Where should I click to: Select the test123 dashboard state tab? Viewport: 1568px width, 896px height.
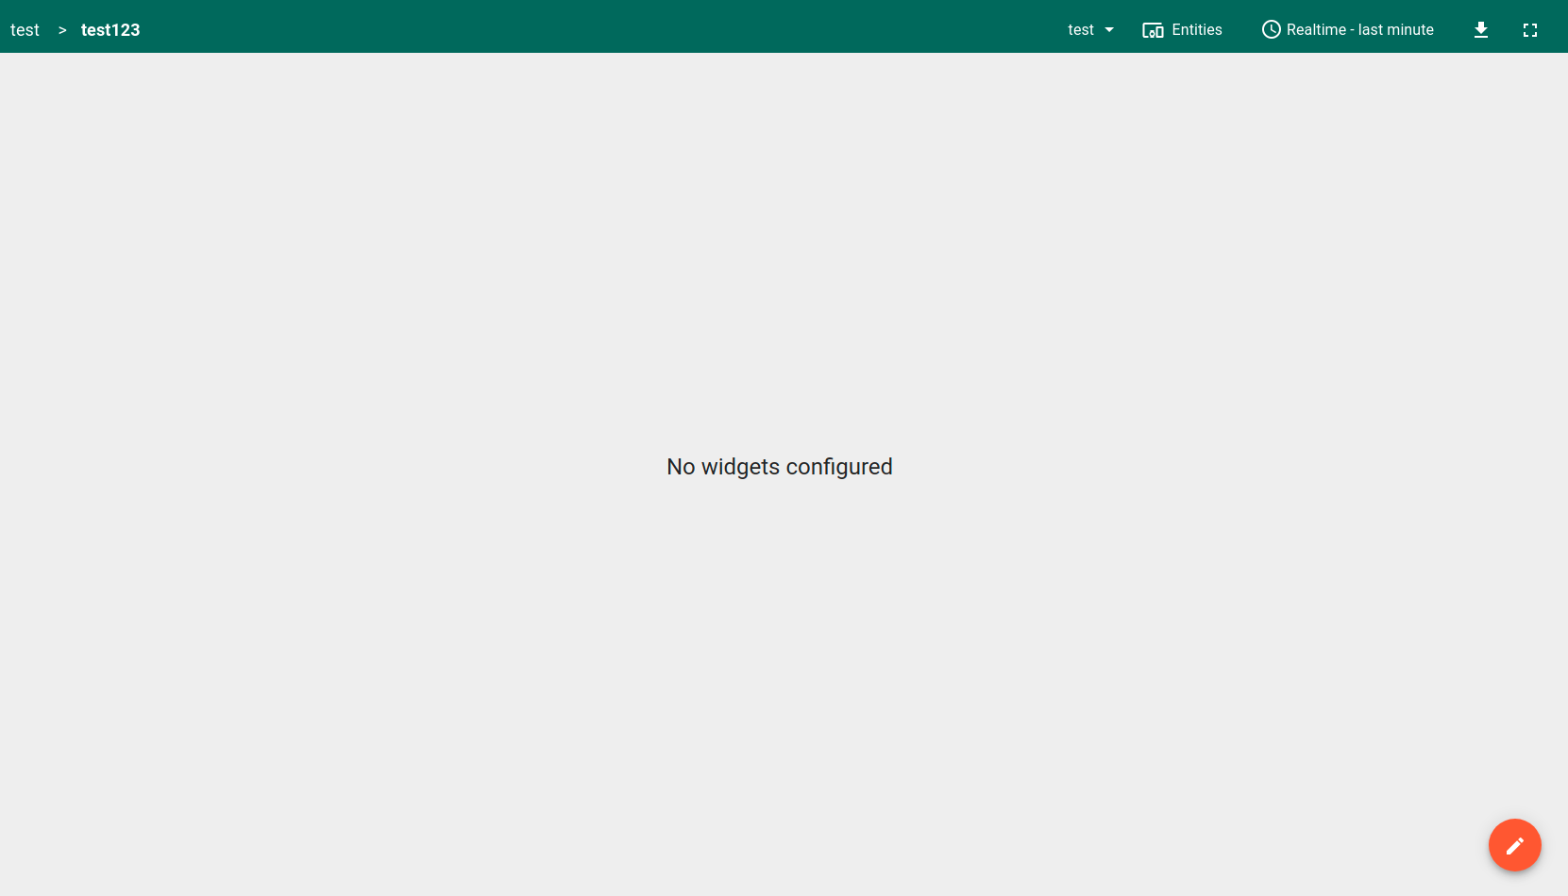point(110,29)
